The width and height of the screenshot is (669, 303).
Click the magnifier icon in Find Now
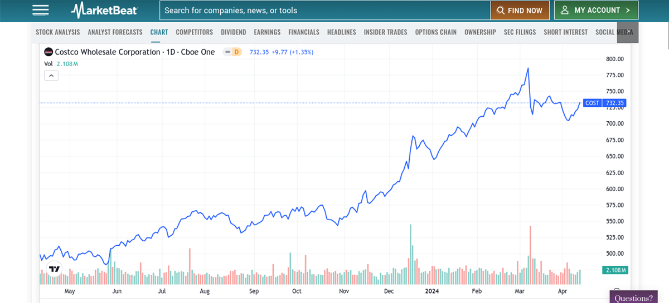coord(501,11)
